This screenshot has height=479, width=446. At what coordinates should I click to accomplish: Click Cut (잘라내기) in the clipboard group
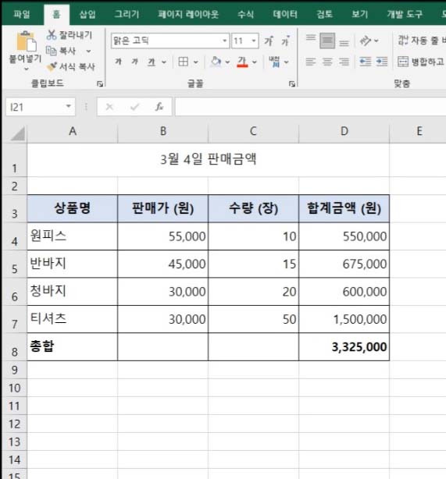(70, 35)
